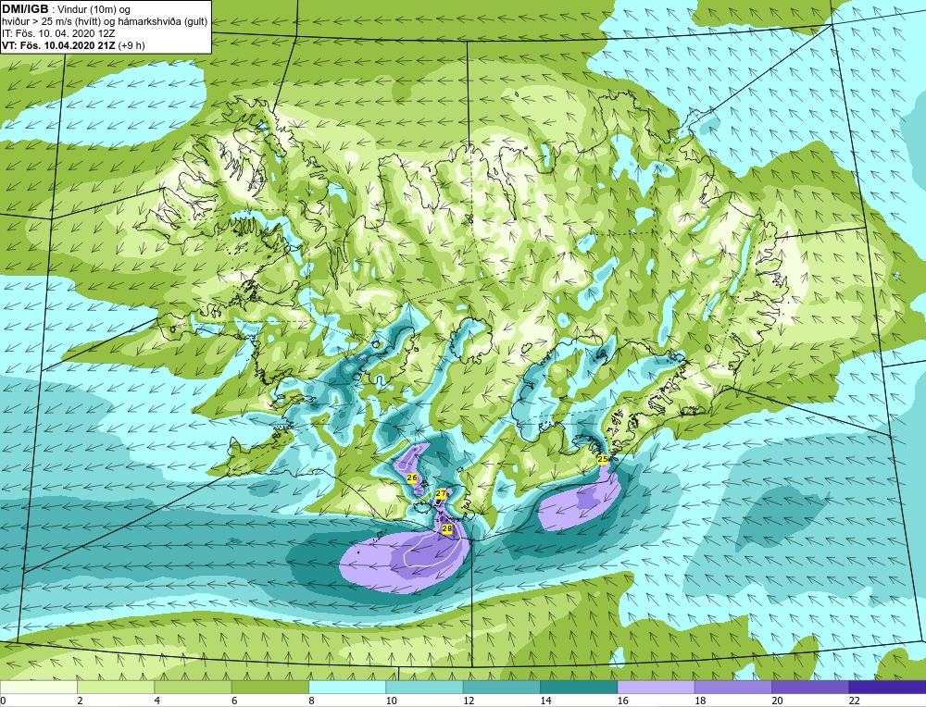Screen dimensions: 926x707
Task: Select the dark indigo swatch after 22
Action: click(x=888, y=688)
